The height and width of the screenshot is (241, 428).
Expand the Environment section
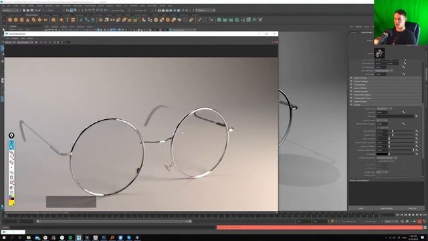386,85
